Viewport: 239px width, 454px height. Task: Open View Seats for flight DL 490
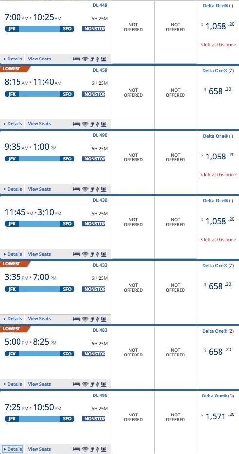(39, 189)
